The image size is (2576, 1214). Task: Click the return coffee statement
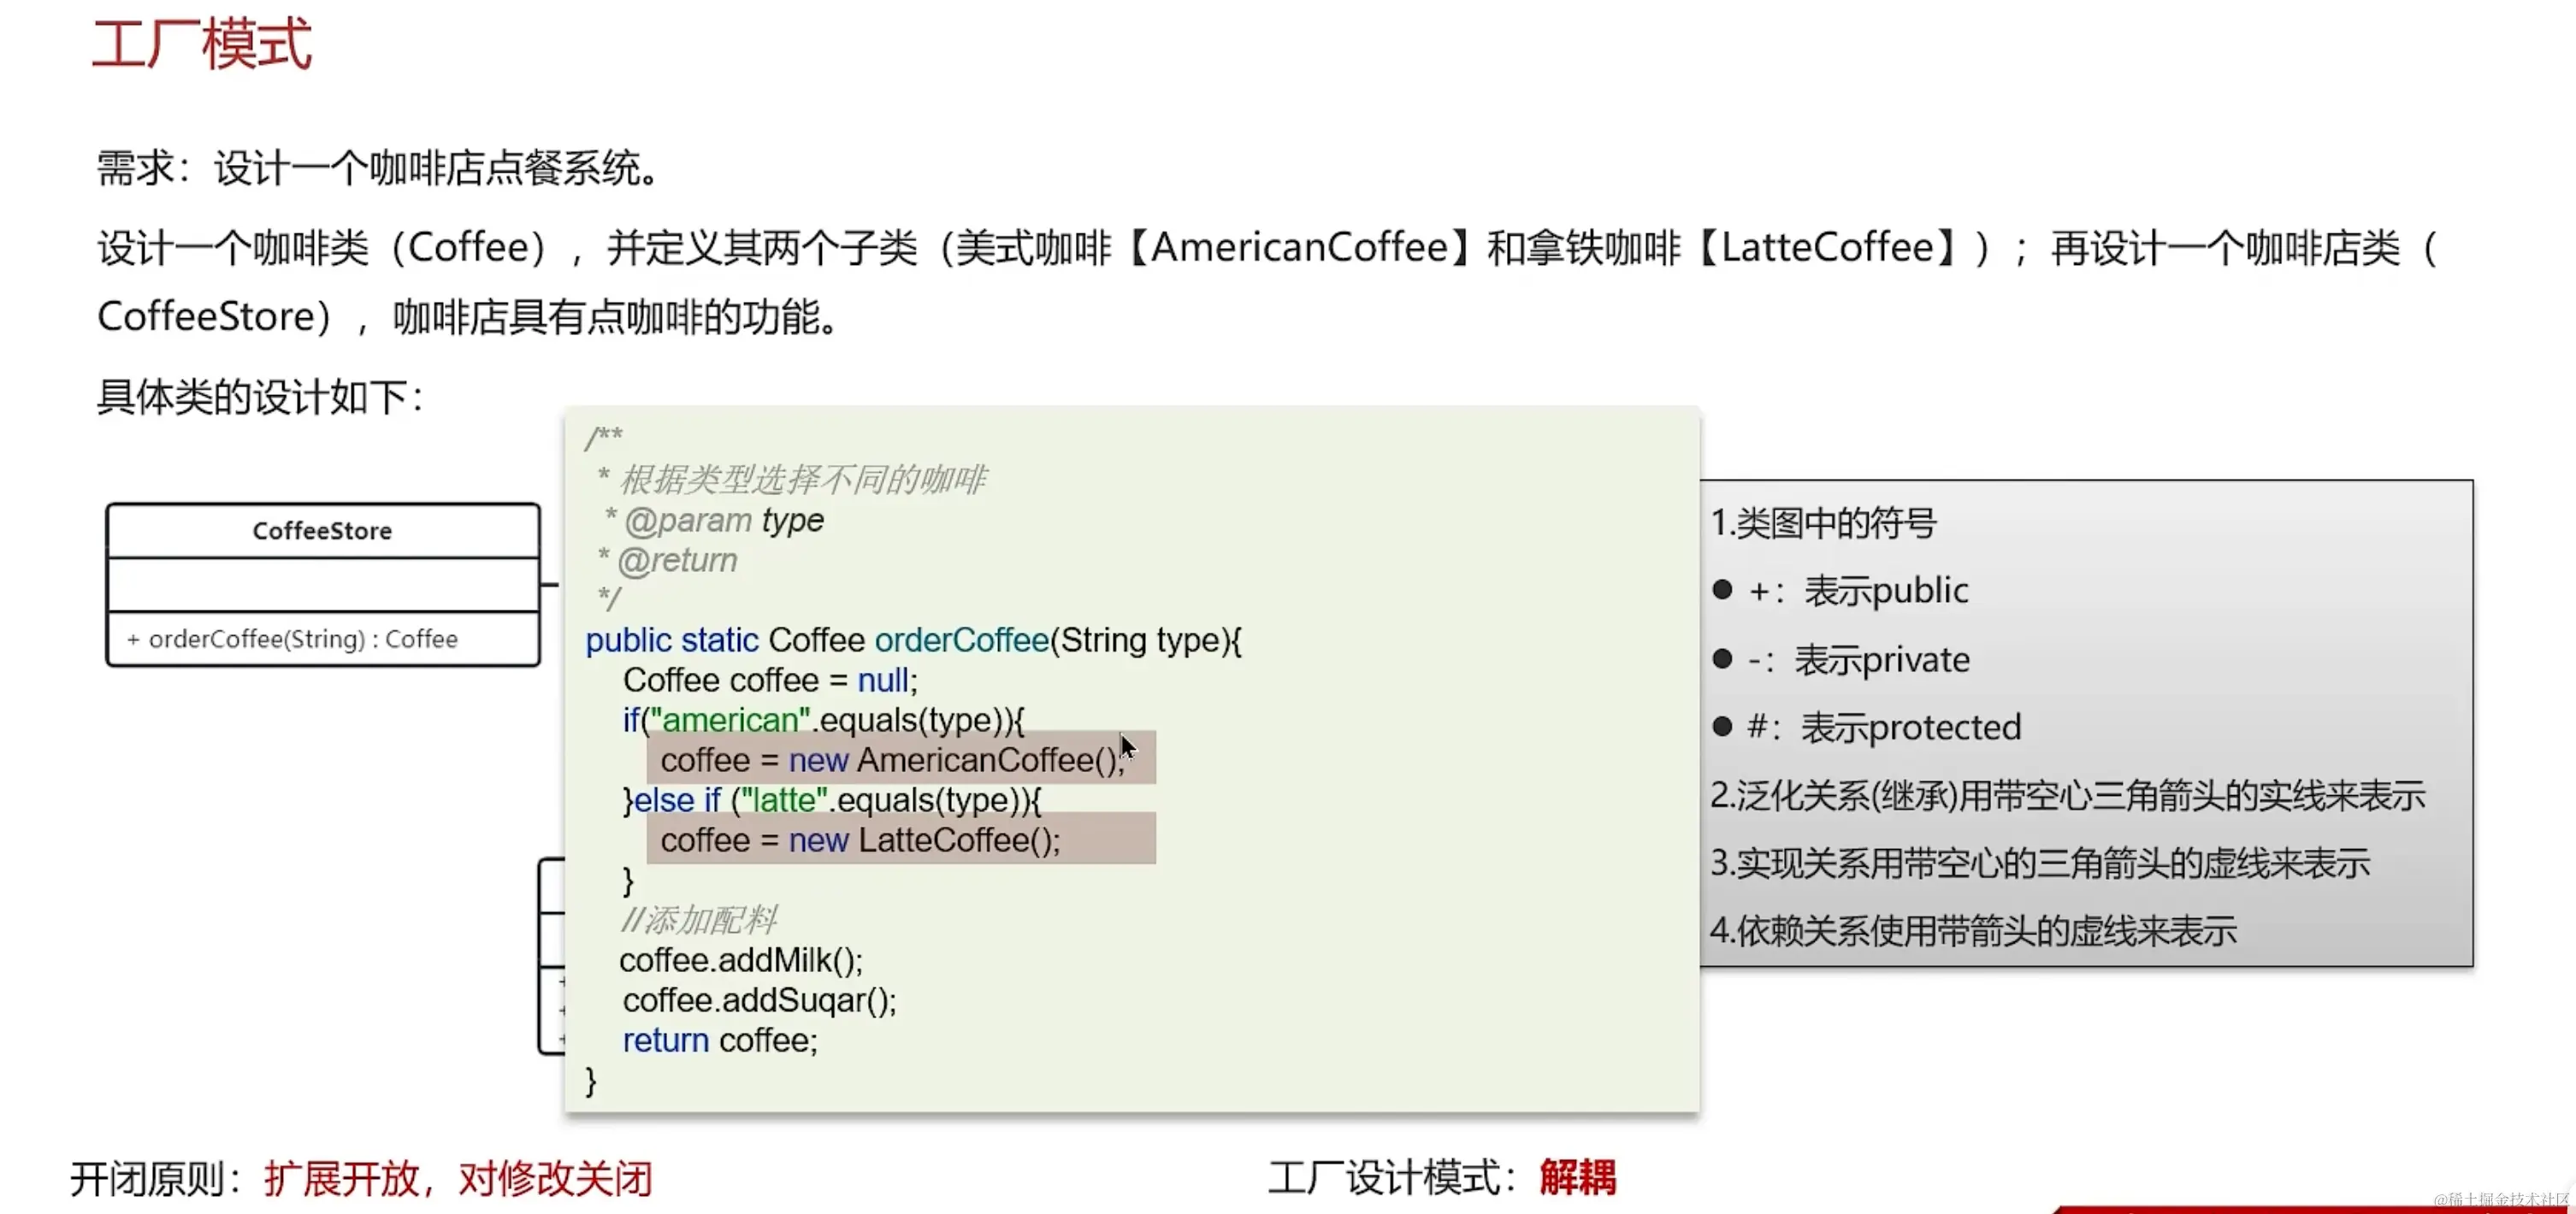pyautogui.click(x=719, y=1040)
